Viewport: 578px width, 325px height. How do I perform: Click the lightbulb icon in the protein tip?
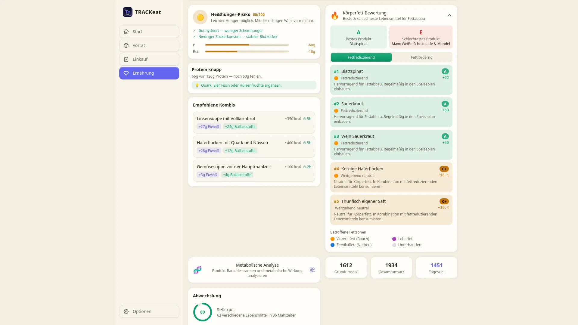tap(197, 85)
